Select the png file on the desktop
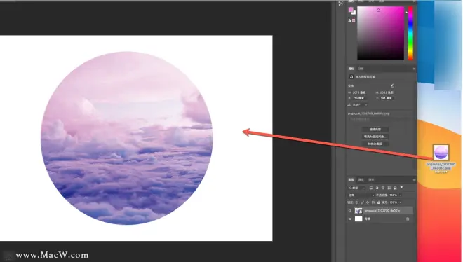463x262 pixels. point(441,153)
